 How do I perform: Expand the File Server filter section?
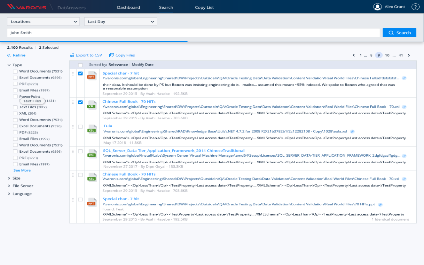(x=23, y=186)
